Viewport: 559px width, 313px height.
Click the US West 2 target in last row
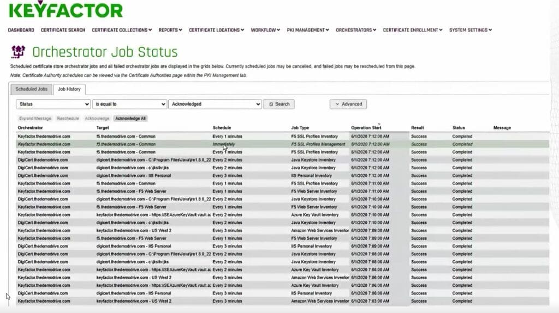pyautogui.click(x=134, y=301)
